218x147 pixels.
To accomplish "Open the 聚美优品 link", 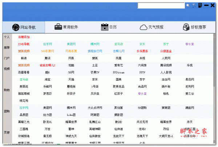I will coord(118,87).
